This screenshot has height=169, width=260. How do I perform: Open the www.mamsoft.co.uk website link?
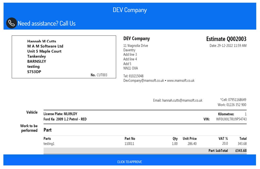180,81
